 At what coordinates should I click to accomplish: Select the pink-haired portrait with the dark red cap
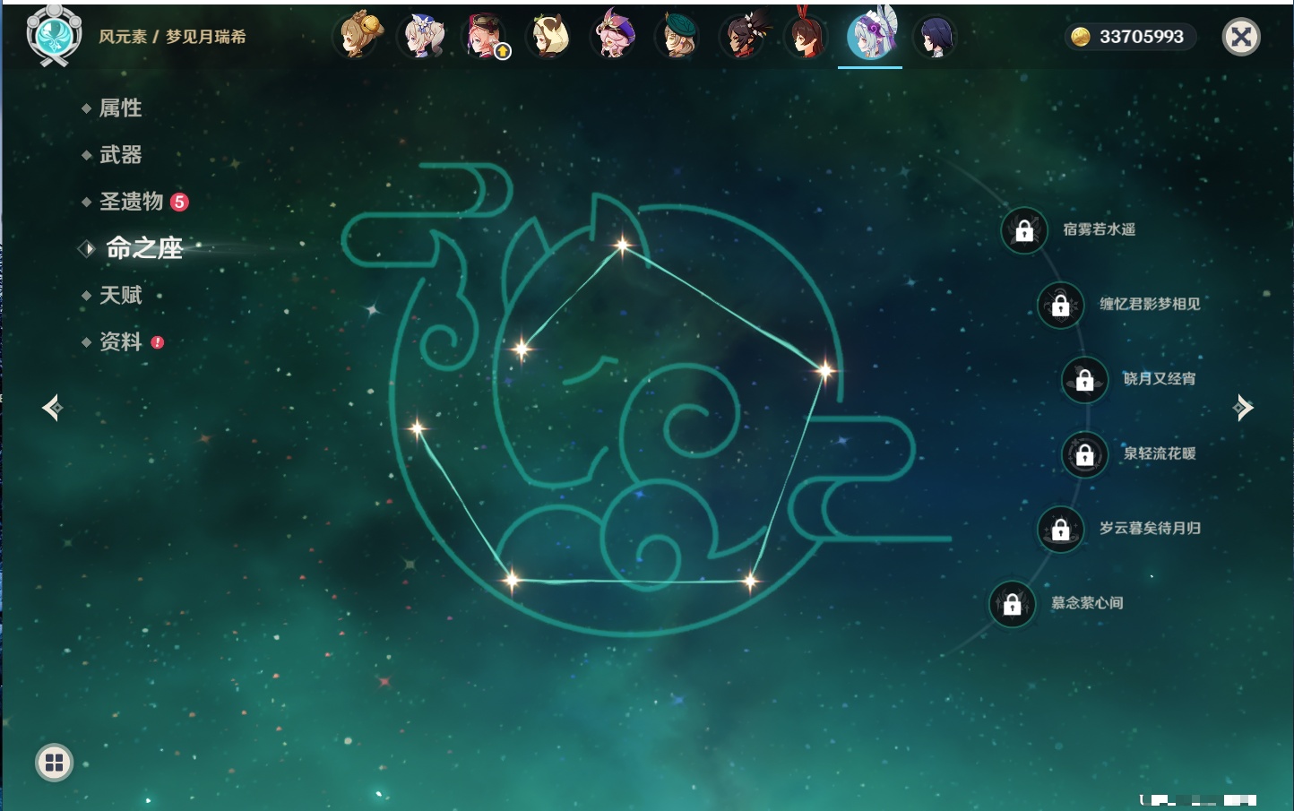pos(486,36)
